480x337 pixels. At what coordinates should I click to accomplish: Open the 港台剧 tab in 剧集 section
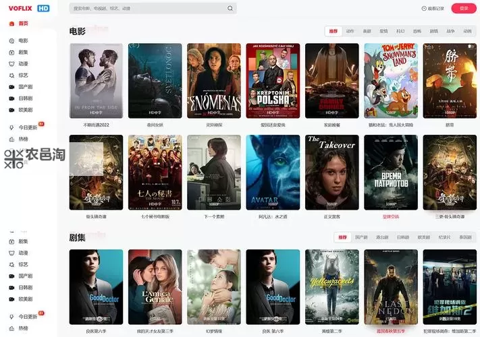381,237
